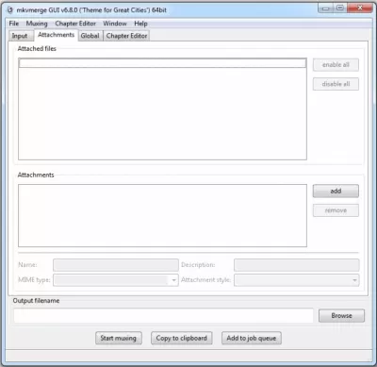The width and height of the screenshot is (377, 367).
Task: Open the Muxing menu
Action: (x=37, y=24)
